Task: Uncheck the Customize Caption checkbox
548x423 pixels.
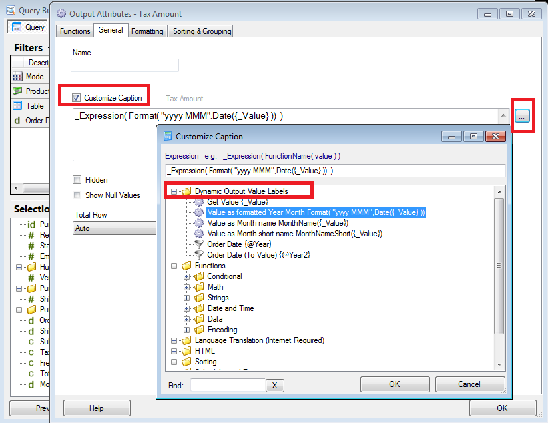Action: (76, 98)
